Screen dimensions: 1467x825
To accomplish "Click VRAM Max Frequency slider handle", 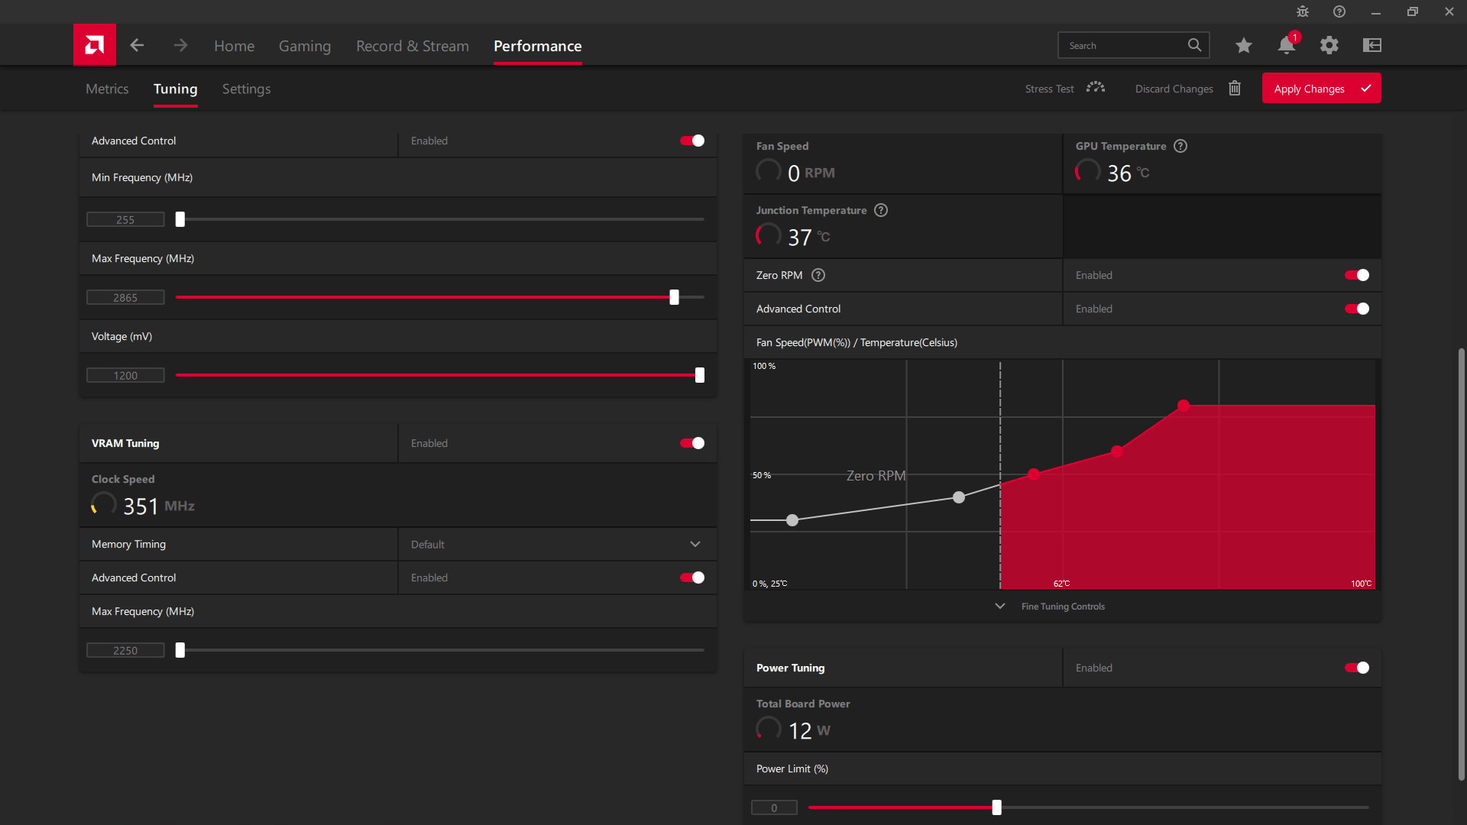I will click(180, 650).
